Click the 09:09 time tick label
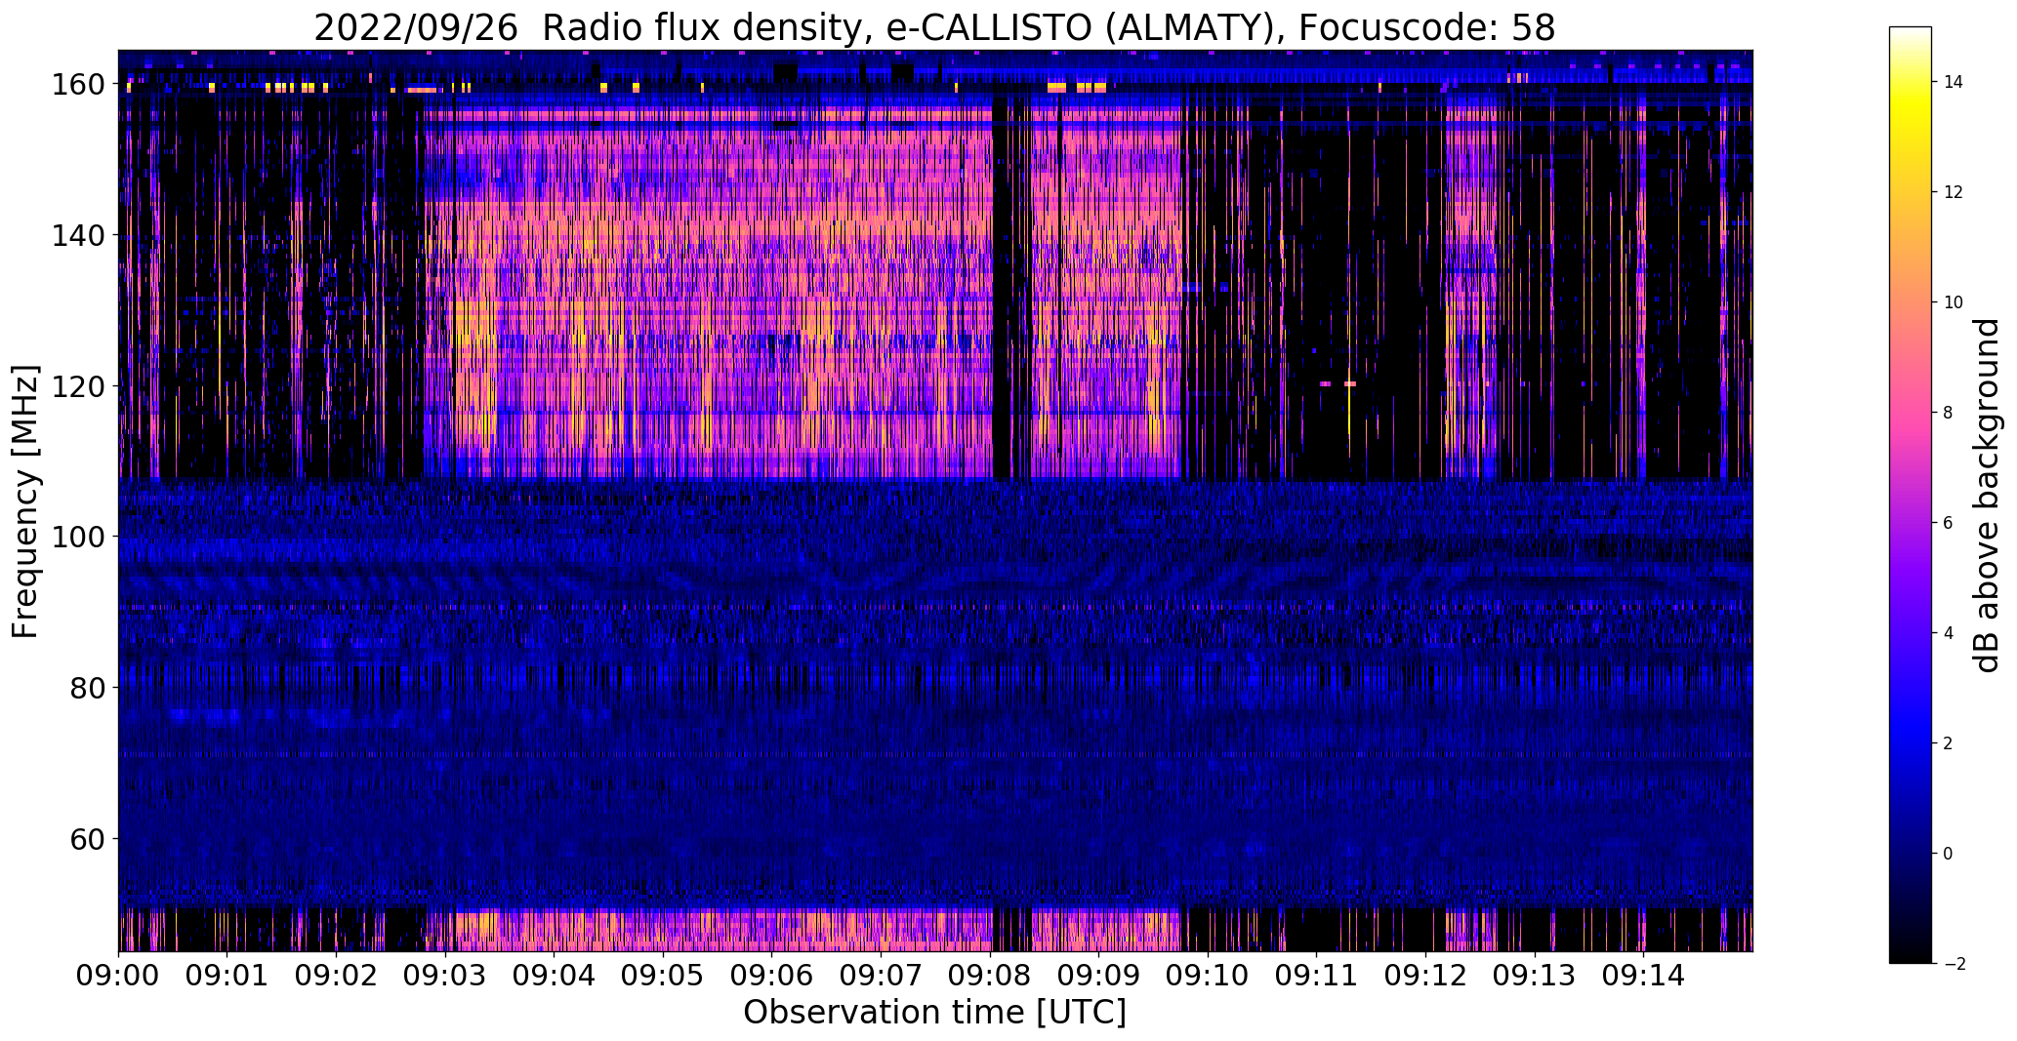The height and width of the screenshot is (1041, 2017). 1099,974
